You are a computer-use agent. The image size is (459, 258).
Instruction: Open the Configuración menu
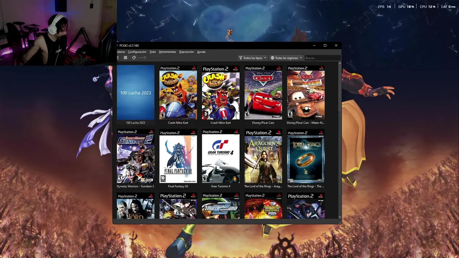137,52
